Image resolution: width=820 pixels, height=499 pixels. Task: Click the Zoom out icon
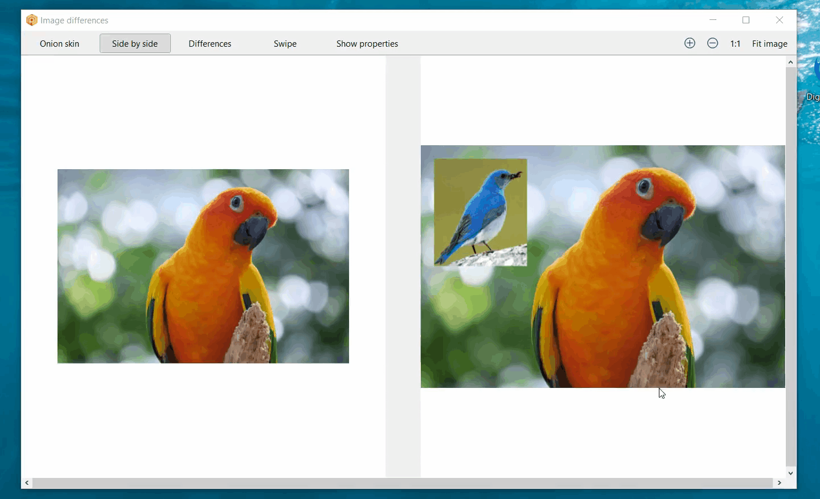coord(712,43)
